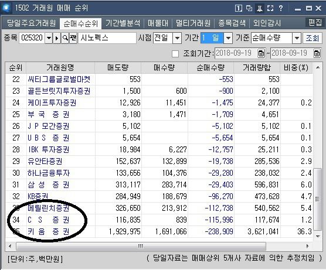Image resolution: width=326 pixels, height=270 pixels.
Task: Select the 하나금융투자 row
Action: (x=159, y=173)
